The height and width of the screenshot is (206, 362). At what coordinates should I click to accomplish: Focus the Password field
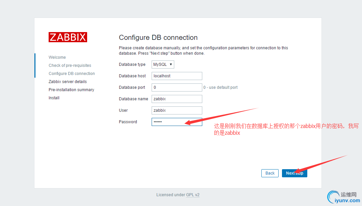(177, 122)
